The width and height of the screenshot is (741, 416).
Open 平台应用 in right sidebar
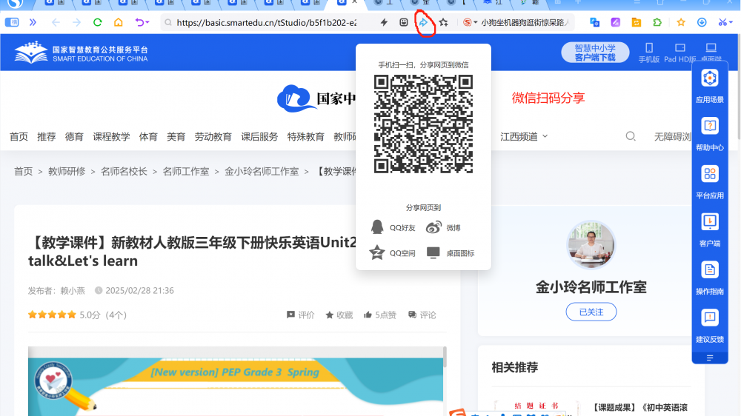[x=710, y=182]
